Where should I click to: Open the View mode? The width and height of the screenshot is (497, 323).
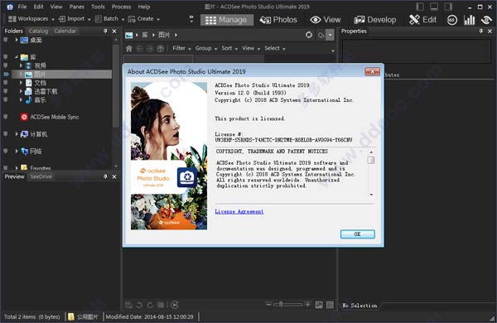click(x=326, y=20)
